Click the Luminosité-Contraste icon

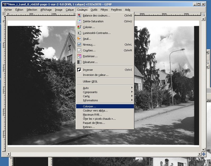(79, 33)
